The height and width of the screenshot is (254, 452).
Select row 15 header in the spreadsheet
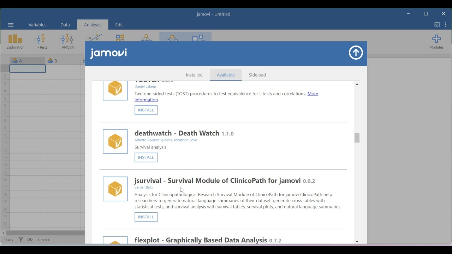5,172
